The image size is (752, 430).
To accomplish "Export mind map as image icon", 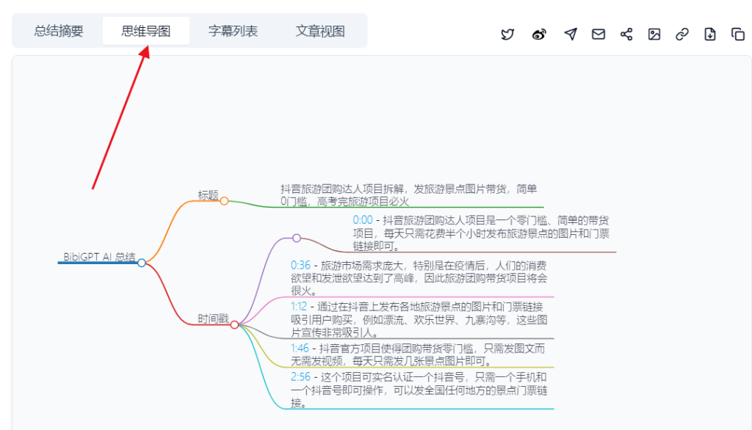I will [x=654, y=34].
